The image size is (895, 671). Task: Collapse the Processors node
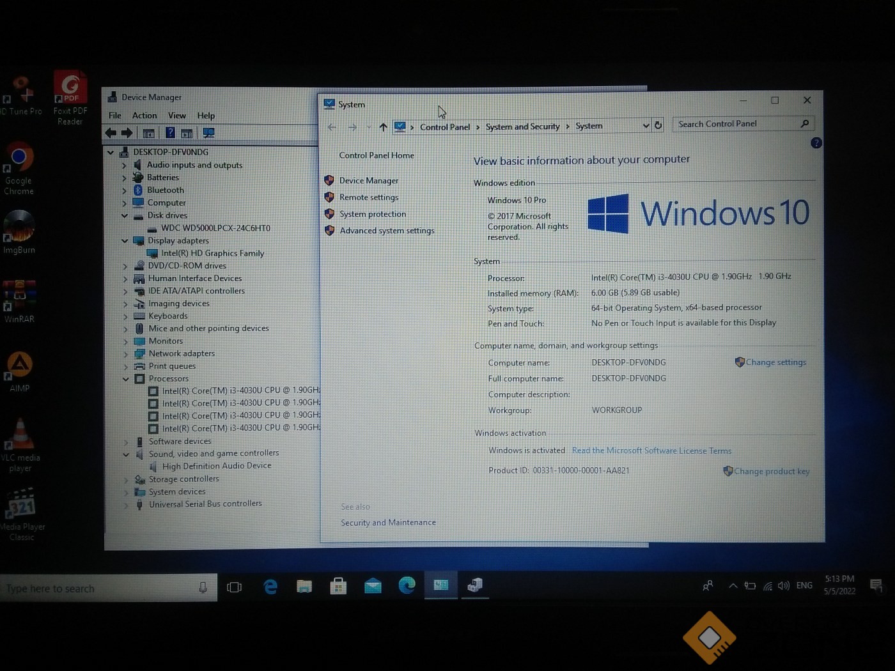pyautogui.click(x=125, y=379)
